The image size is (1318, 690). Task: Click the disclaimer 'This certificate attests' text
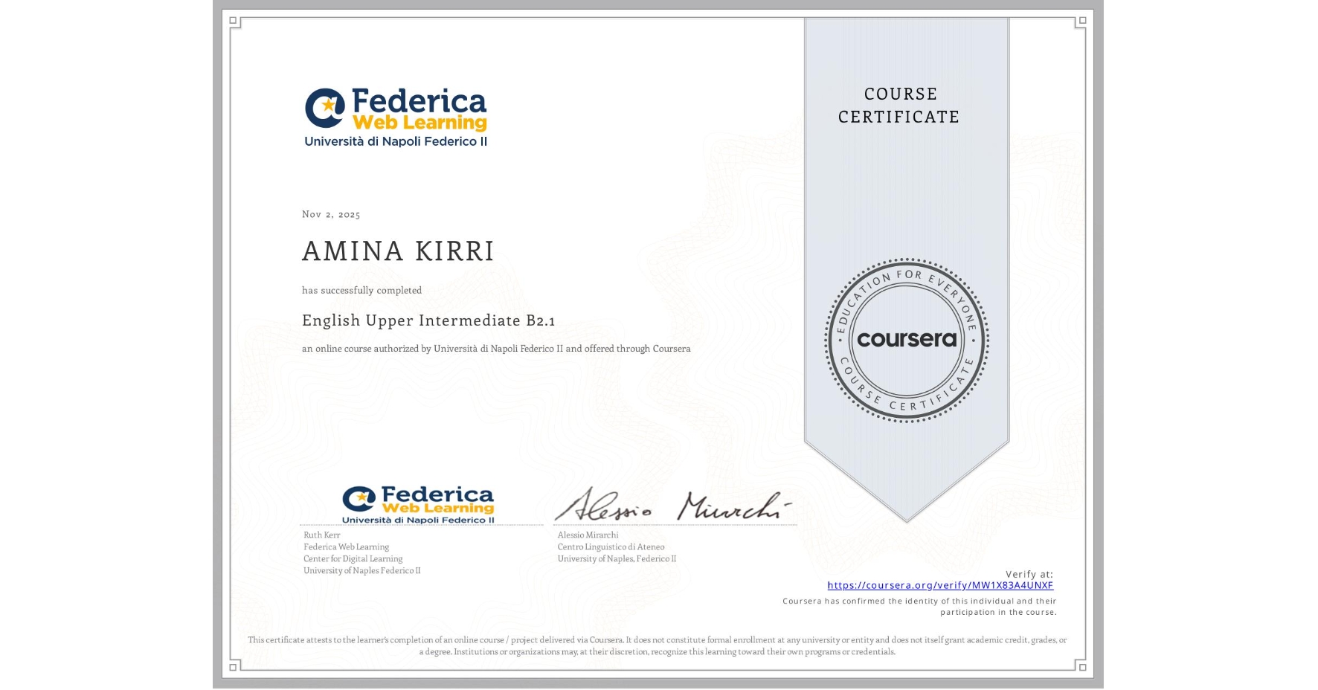tap(658, 645)
